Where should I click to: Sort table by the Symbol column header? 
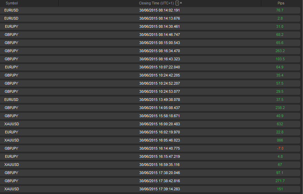click(12, 3)
